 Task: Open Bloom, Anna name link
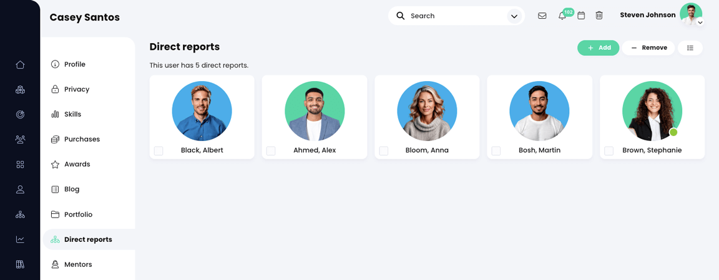click(427, 150)
